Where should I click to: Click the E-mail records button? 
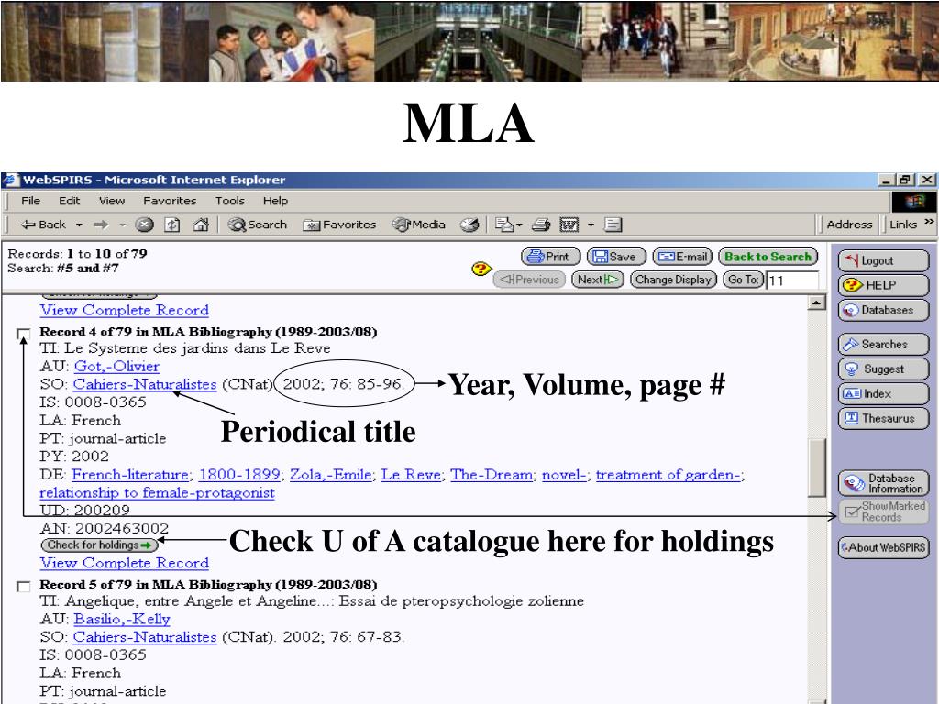coord(682,257)
